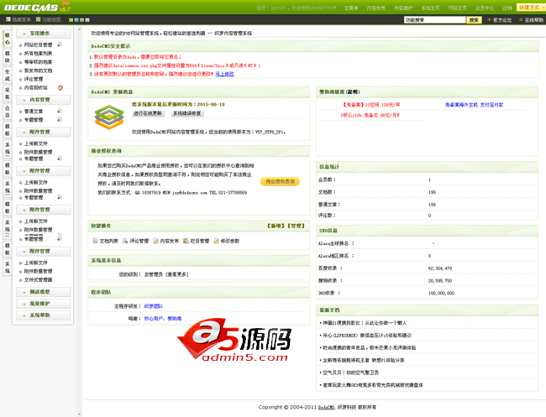Open 修改参数 shortcut icon in 快捷操作

click(216, 241)
